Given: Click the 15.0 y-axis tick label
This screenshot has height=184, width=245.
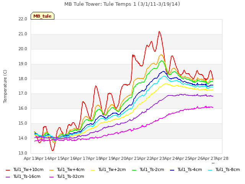Looking at the screenshot, I should tap(23, 123).
